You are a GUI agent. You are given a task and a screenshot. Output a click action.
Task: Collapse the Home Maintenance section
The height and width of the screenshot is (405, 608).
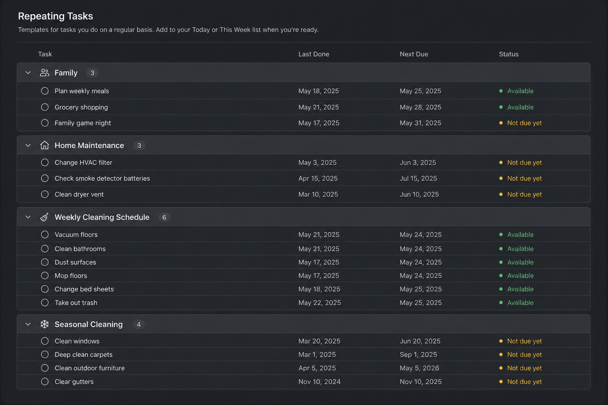tap(28, 145)
